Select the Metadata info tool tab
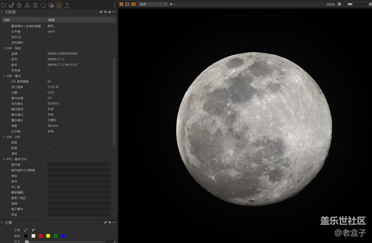Image resolution: width=372 pixels, height=243 pixels. (x=59, y=5)
